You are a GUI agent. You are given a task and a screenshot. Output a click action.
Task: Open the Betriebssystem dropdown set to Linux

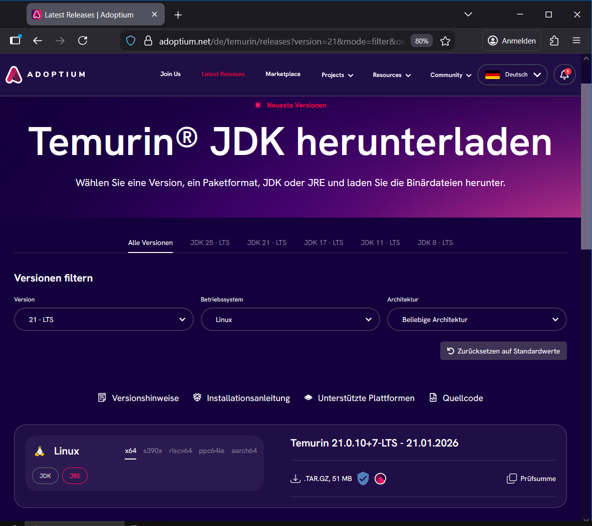290,319
